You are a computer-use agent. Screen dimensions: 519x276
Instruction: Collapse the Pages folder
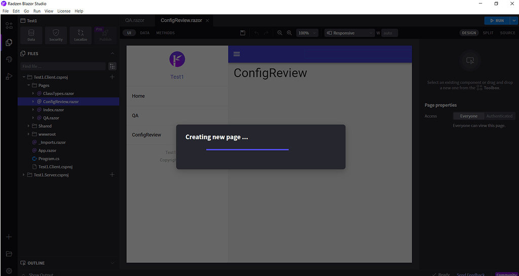(x=28, y=85)
